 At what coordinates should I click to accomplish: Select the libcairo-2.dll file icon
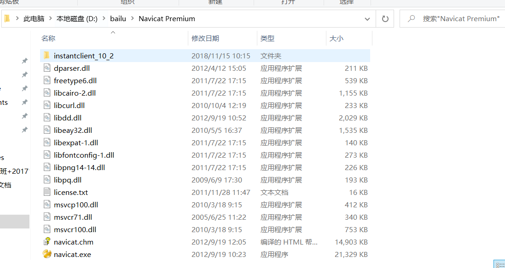coord(47,93)
